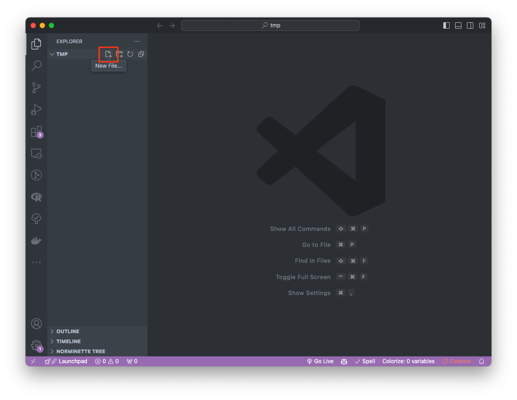517x400 pixels.
Task: Toggle the orange Colorize status item
Action: (456, 361)
